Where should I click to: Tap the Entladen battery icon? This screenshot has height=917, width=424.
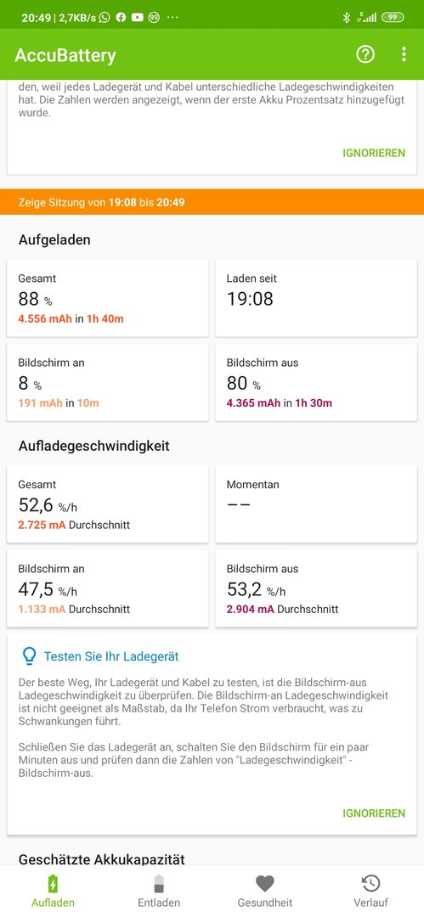coord(159,883)
